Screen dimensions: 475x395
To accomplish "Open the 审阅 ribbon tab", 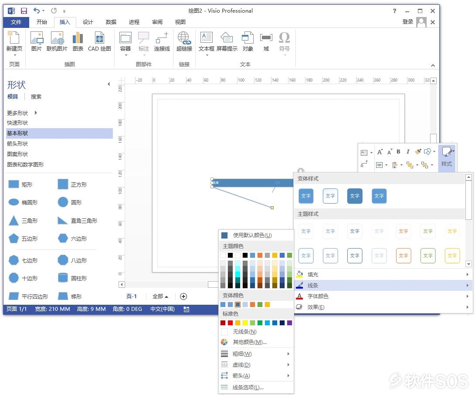I will [157, 22].
